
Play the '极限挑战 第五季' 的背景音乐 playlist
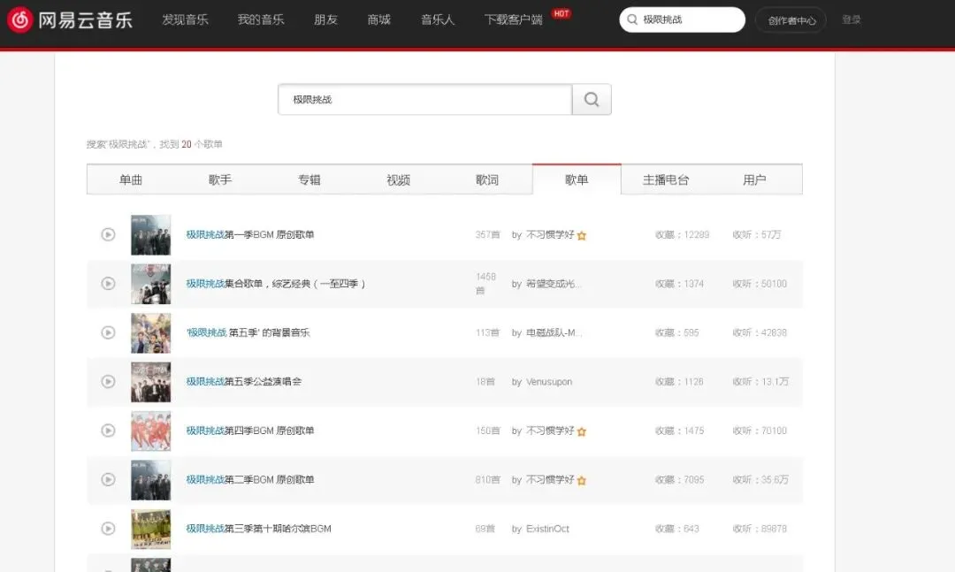pyautogui.click(x=108, y=332)
